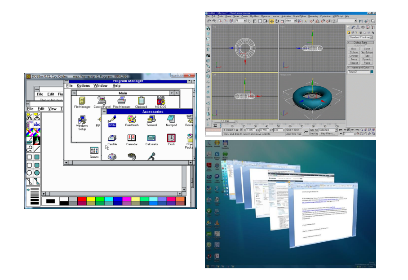Select the filled Circle tool in Paintbrush

[37, 173]
